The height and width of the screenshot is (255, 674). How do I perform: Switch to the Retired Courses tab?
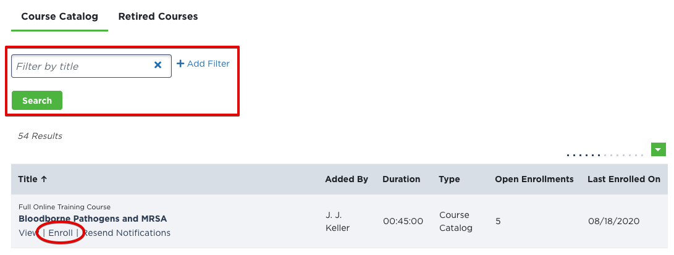(x=158, y=17)
